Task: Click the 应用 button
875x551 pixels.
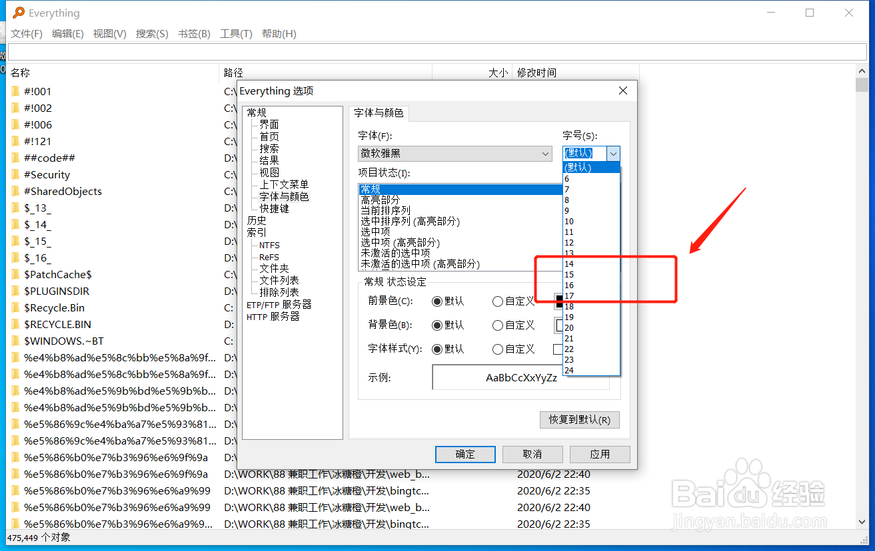Action: coord(600,454)
